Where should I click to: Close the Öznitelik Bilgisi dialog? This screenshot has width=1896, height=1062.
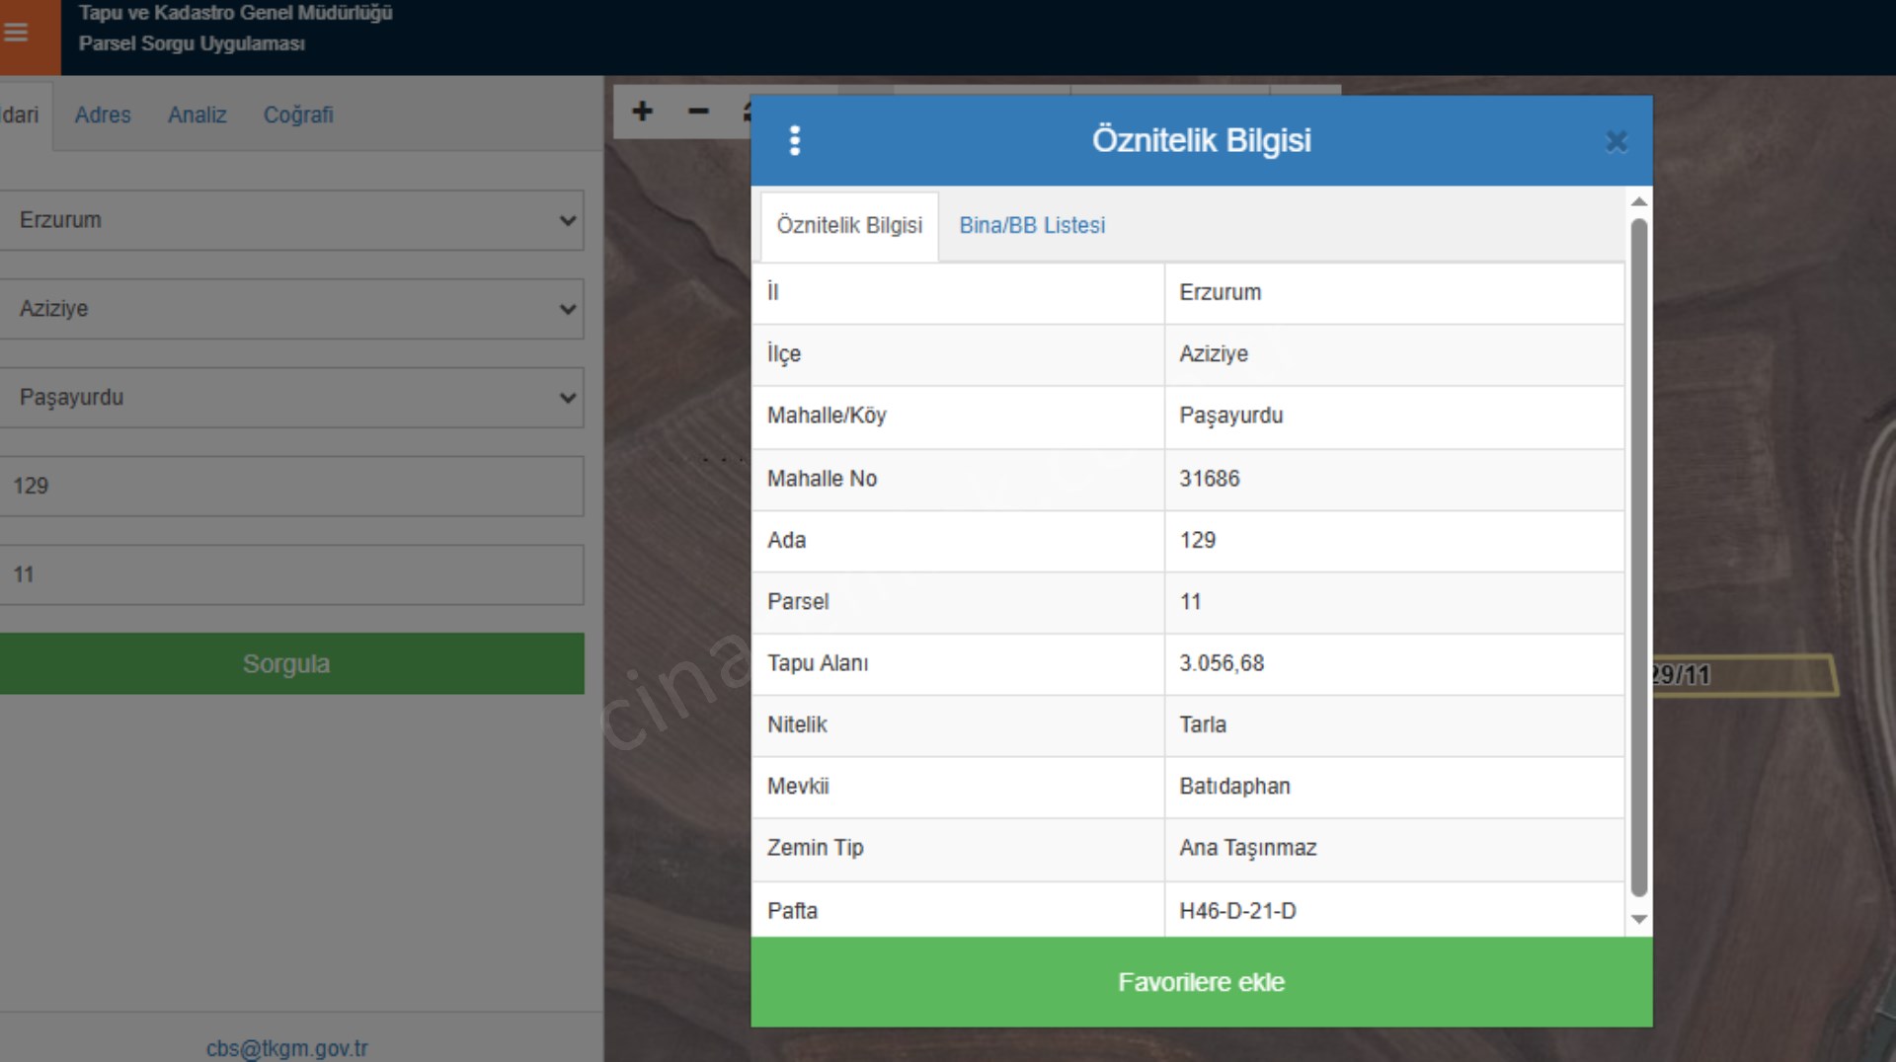point(1616,142)
